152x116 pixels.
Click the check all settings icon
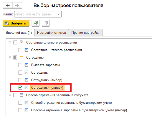click(36, 23)
